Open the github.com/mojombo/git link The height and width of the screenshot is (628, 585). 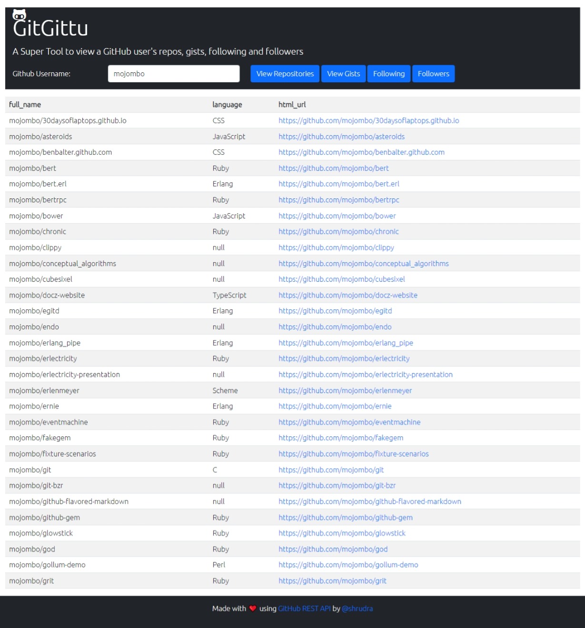(331, 470)
